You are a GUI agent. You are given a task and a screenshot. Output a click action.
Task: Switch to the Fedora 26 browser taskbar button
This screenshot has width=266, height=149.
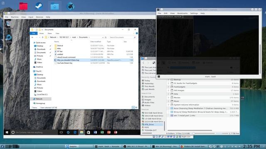[194, 147]
